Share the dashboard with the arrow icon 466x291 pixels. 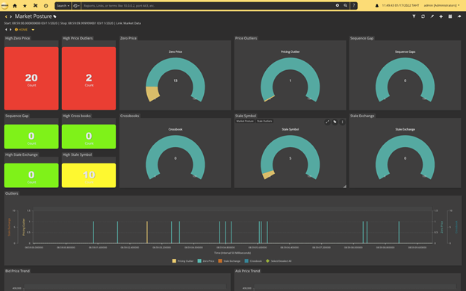pyautogui.click(x=459, y=16)
